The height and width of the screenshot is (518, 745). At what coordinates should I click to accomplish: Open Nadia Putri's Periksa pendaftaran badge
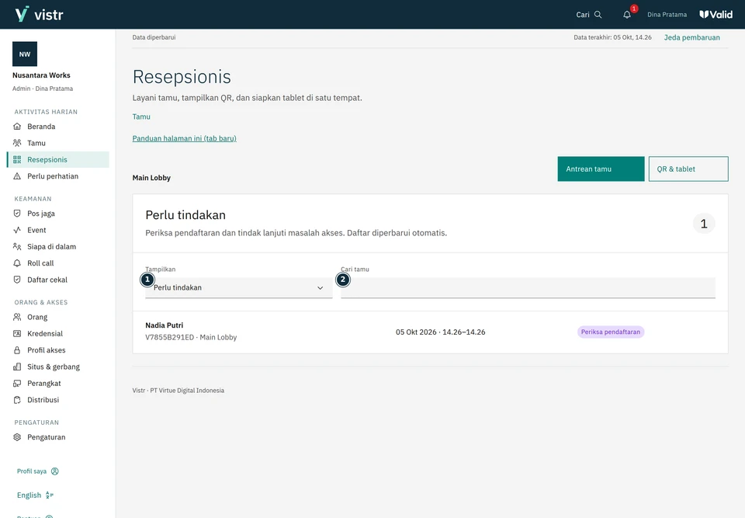[x=611, y=332]
